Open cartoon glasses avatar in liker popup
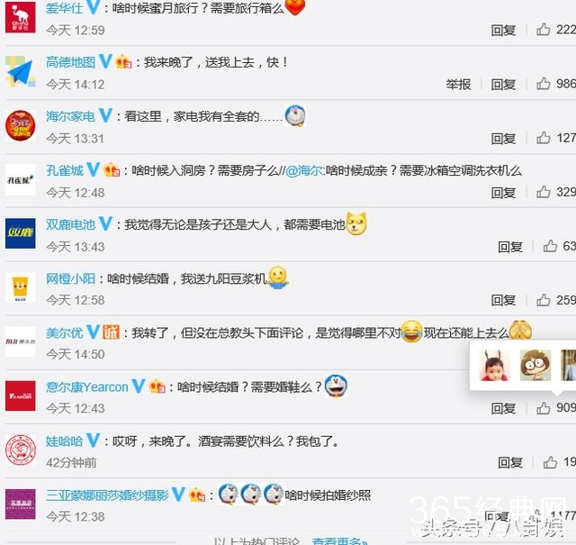Viewport: 576px width, 545px height. click(x=535, y=365)
